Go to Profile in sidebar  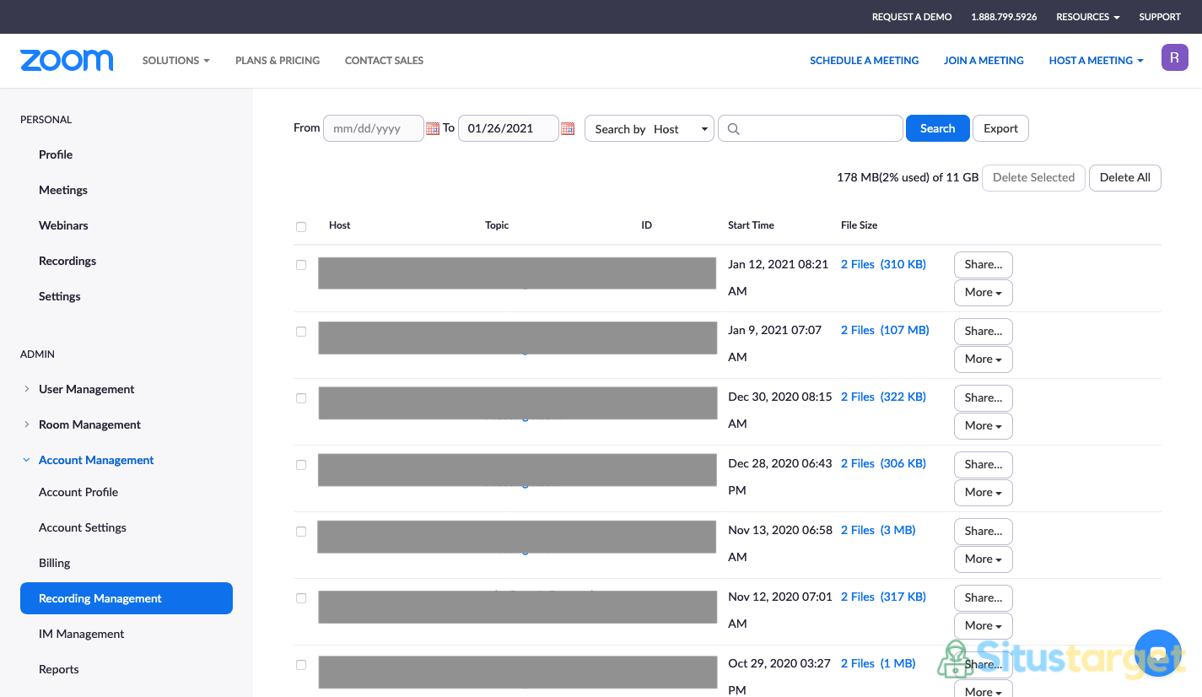point(56,154)
